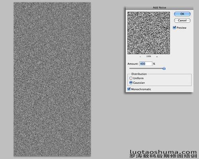199x159 pixels.
Task: Click the Distribution group label
Action: (139, 74)
